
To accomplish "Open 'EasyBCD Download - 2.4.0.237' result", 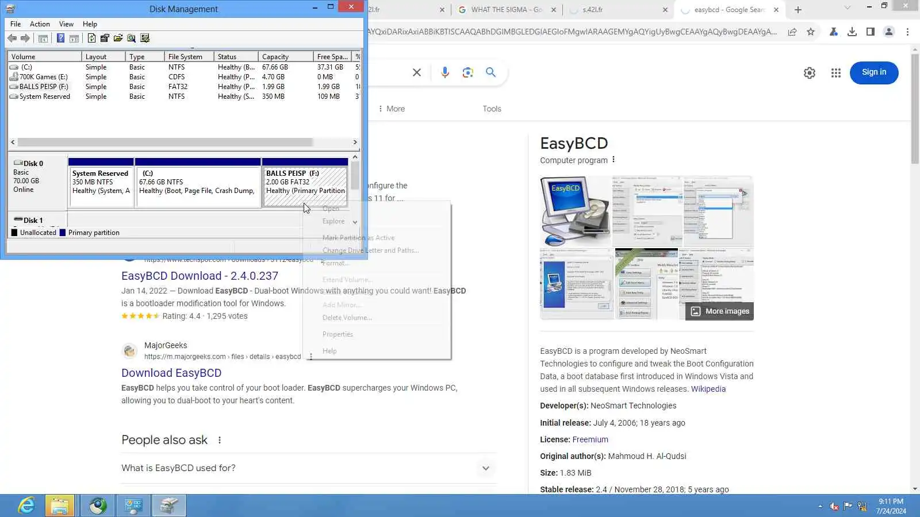I will (200, 276).
